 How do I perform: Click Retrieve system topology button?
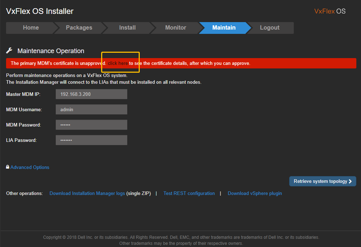[322, 181]
